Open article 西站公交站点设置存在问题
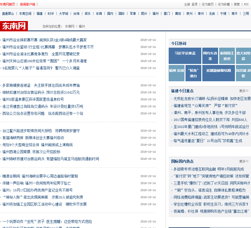Screen dimensions: 251x228 point(43,114)
